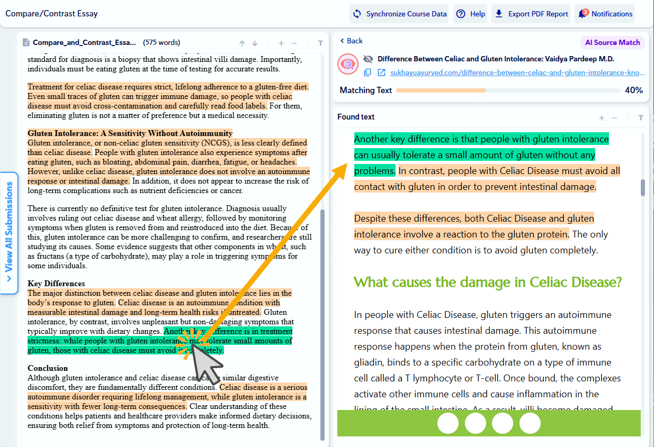The image size is (654, 447).
Task: Select green highlighted 'Another key difference' in source
Action: tap(481, 154)
